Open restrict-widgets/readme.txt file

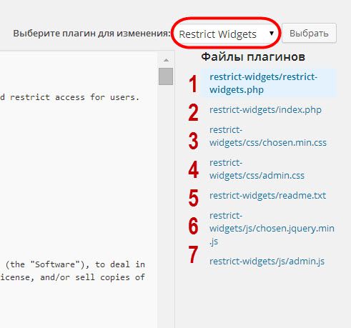coord(267,196)
